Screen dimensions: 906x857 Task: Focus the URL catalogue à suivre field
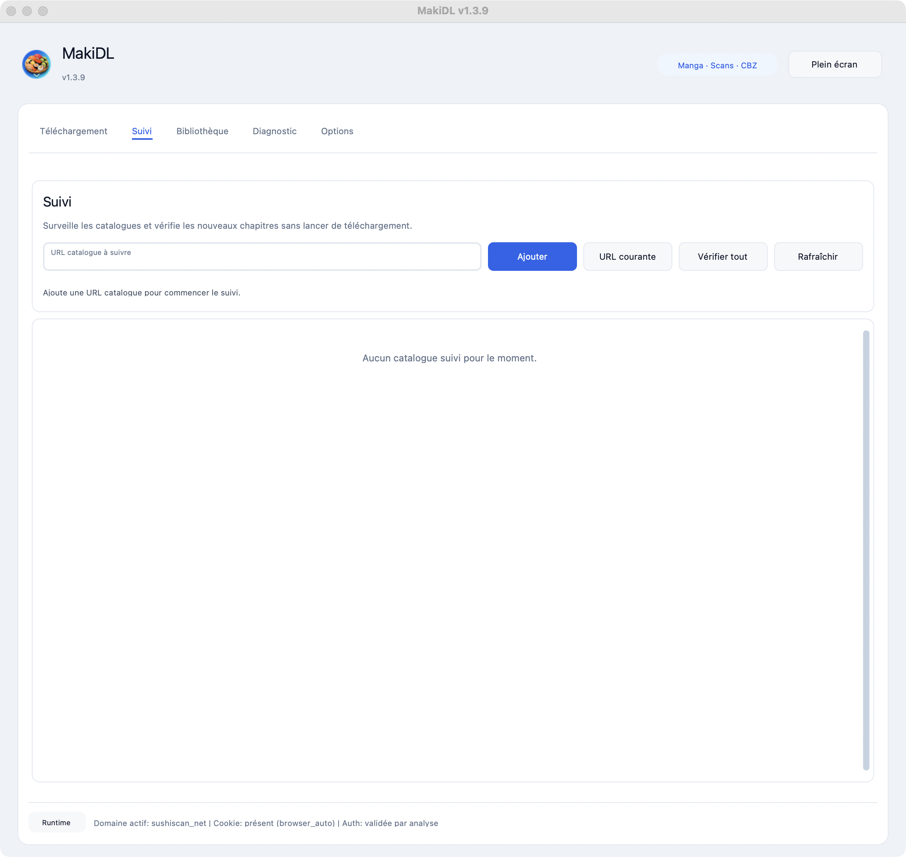pyautogui.click(x=262, y=257)
